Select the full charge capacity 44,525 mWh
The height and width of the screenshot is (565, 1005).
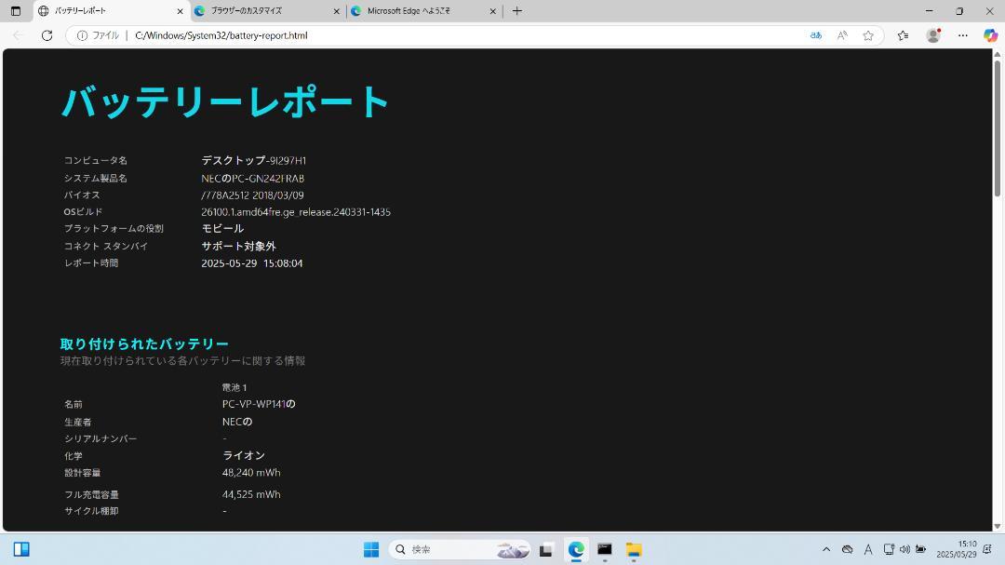(x=251, y=494)
